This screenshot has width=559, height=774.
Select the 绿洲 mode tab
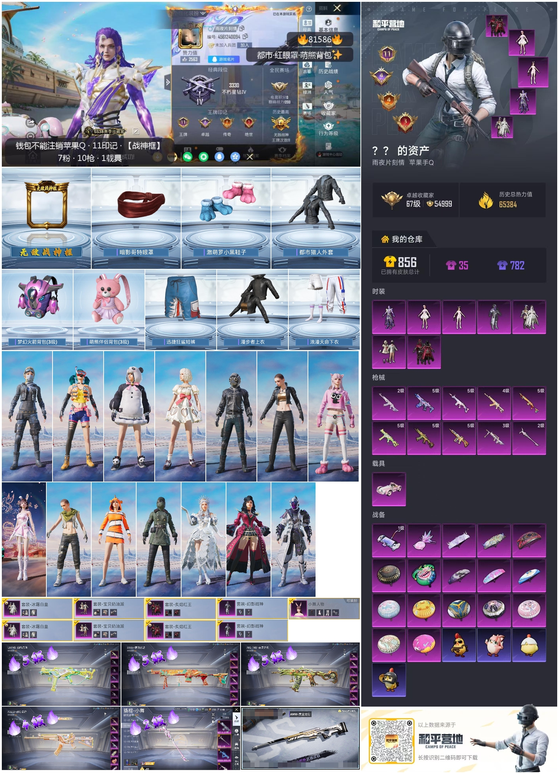coord(307,88)
